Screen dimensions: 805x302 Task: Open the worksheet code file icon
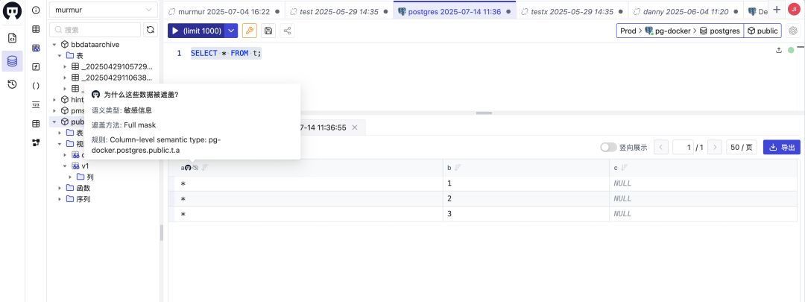click(x=13, y=38)
